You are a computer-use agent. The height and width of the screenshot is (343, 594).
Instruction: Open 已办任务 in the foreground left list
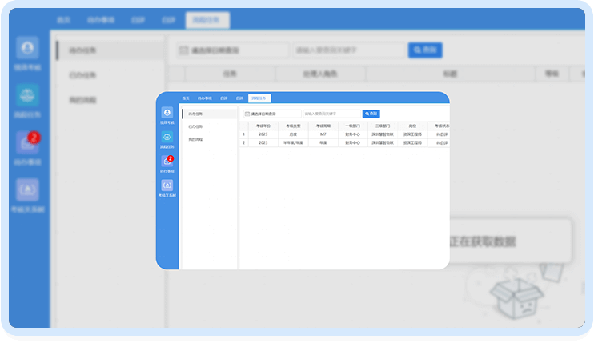click(196, 126)
